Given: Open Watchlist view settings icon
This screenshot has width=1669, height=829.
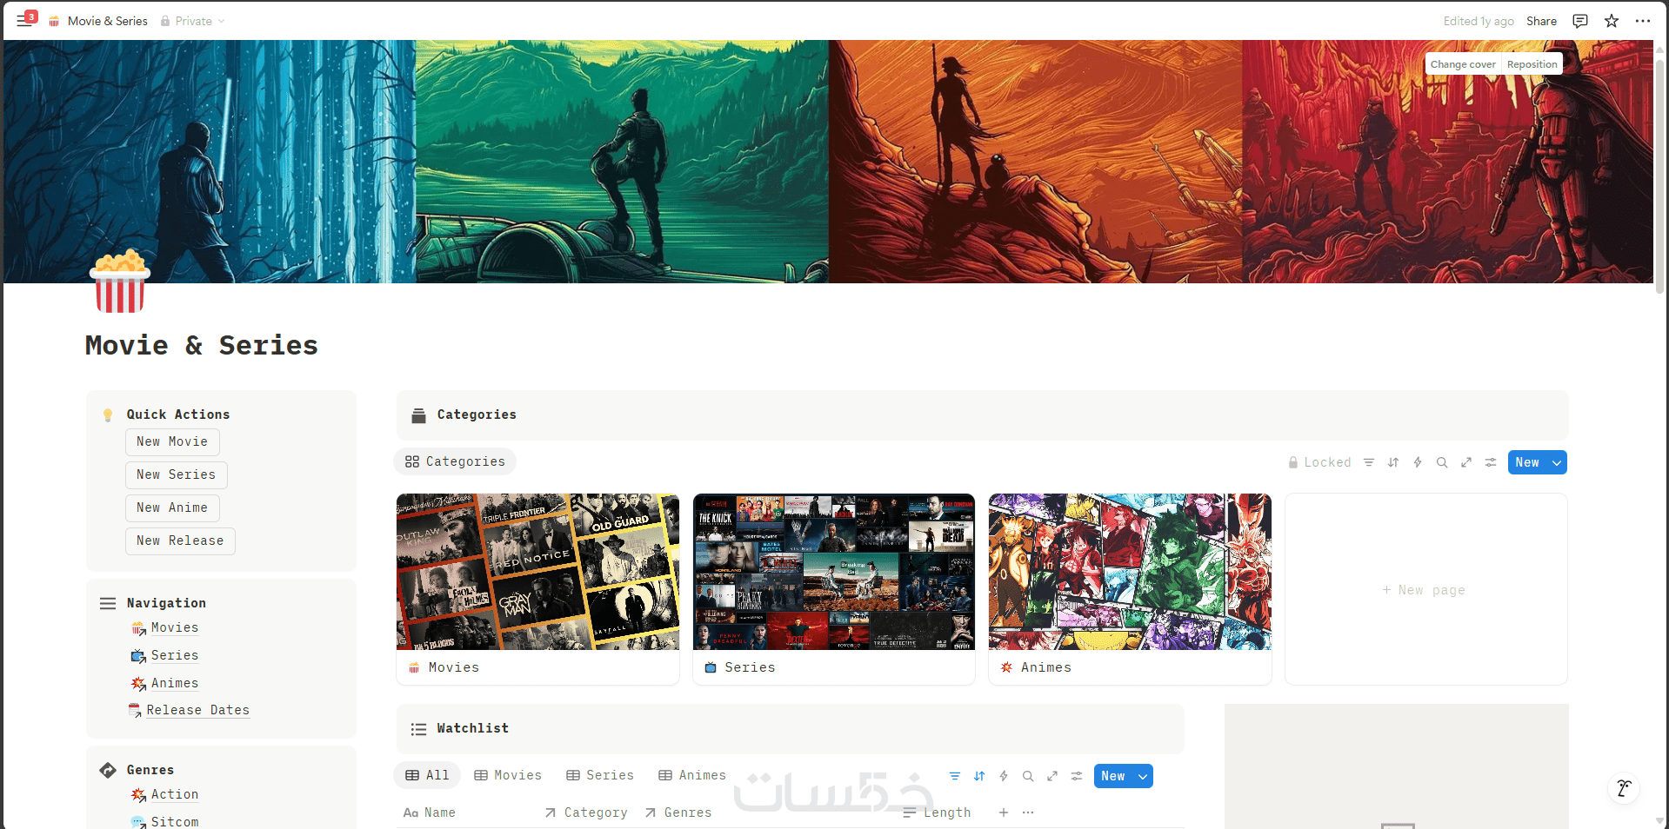Looking at the screenshot, I should tap(1077, 776).
